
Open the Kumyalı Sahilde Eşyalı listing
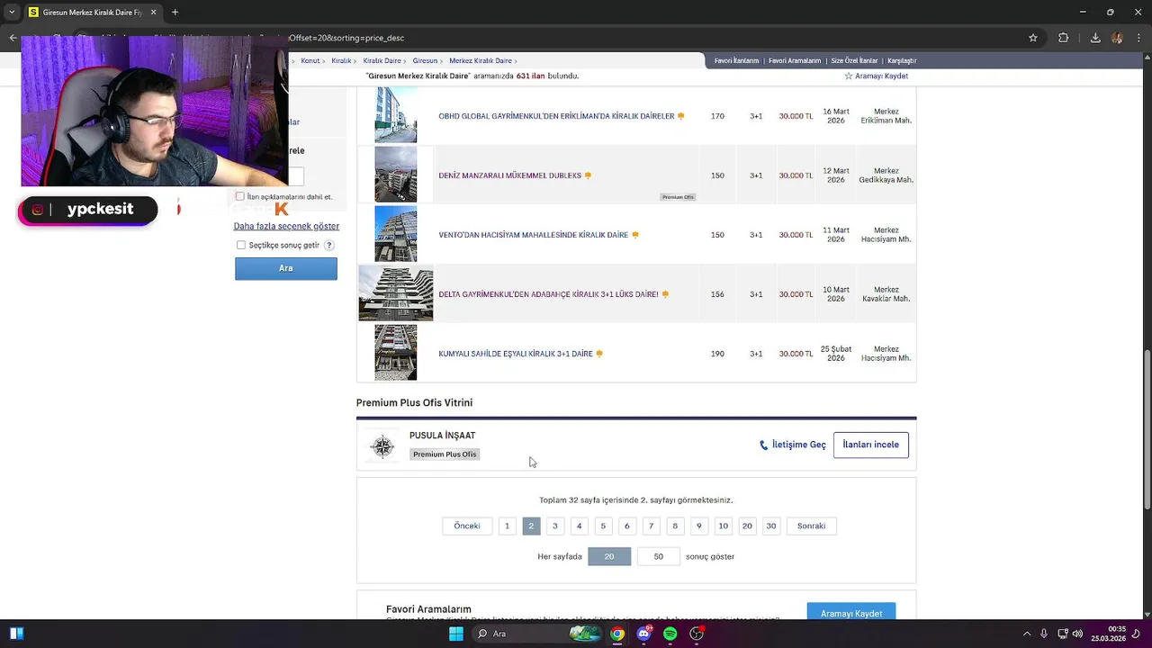(516, 354)
